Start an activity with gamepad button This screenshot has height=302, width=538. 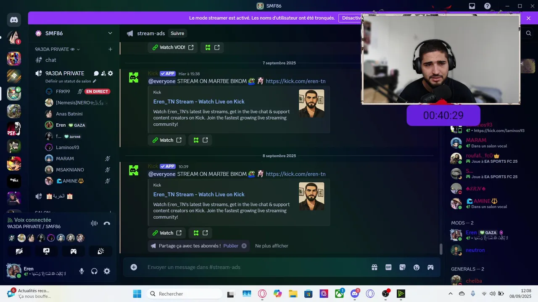pos(74,251)
